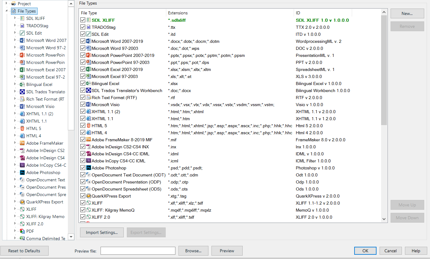Disable the Microsoft Word 97-2003 file type

click(83, 48)
